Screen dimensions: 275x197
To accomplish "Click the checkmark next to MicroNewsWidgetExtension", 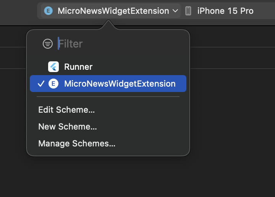I will tap(42, 84).
